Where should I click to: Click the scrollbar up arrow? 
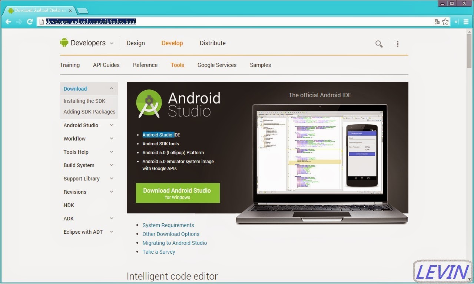tap(469, 31)
